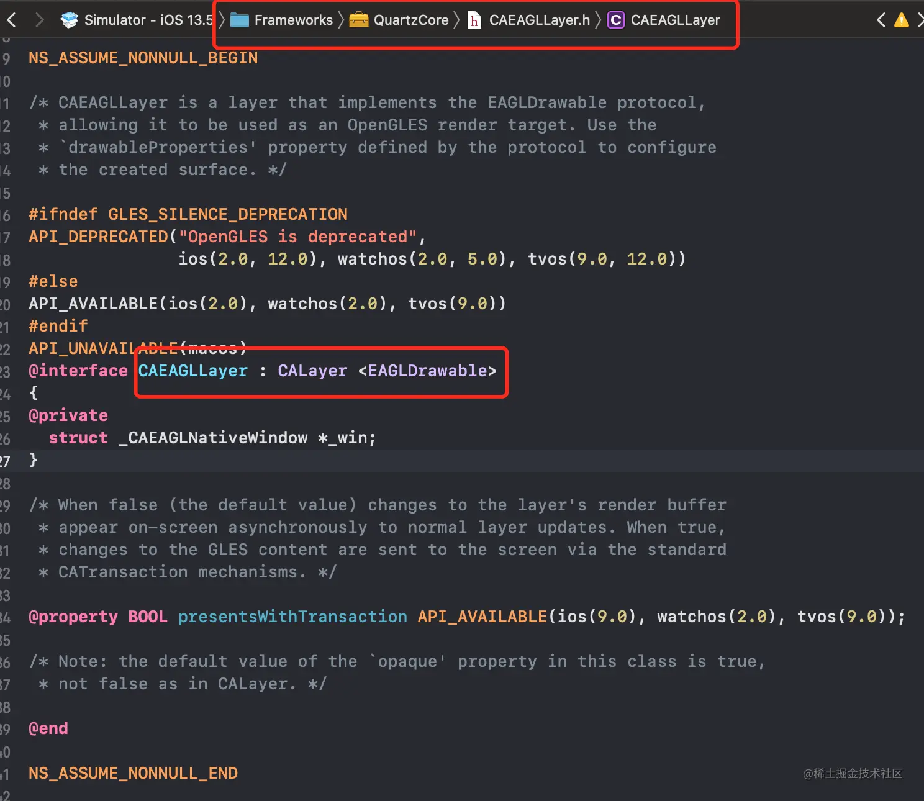Viewport: 924px width, 801px height.
Task: Click the @end keyword
Action: click(x=48, y=728)
